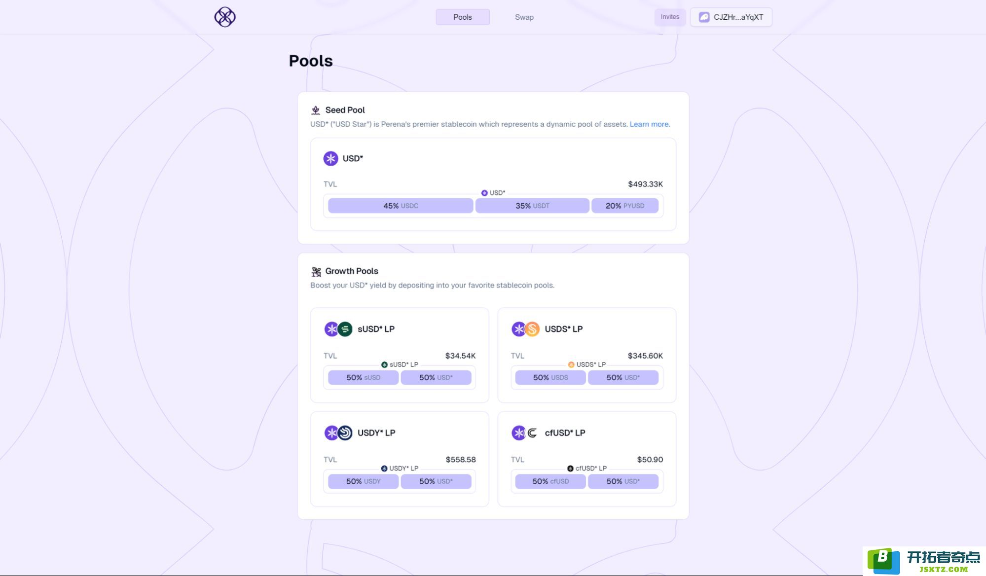Click the 50% cfUSD segment
This screenshot has height=576, width=986.
pyautogui.click(x=550, y=481)
